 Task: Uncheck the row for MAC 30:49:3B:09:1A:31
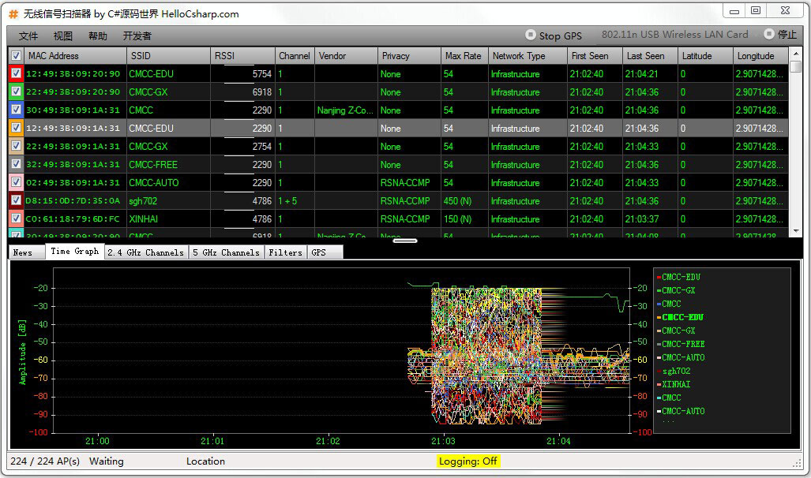16,110
